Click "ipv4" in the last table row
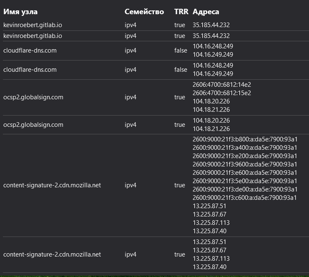Viewport: 309px width, 277px height. coord(131,254)
